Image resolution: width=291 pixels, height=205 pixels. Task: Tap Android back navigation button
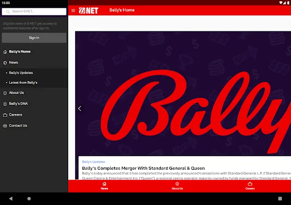[11, 199]
